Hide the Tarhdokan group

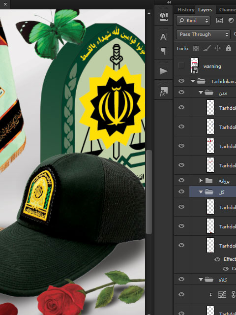coord(181,81)
